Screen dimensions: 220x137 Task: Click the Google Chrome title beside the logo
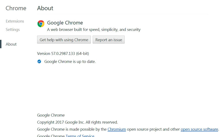pos(65,23)
